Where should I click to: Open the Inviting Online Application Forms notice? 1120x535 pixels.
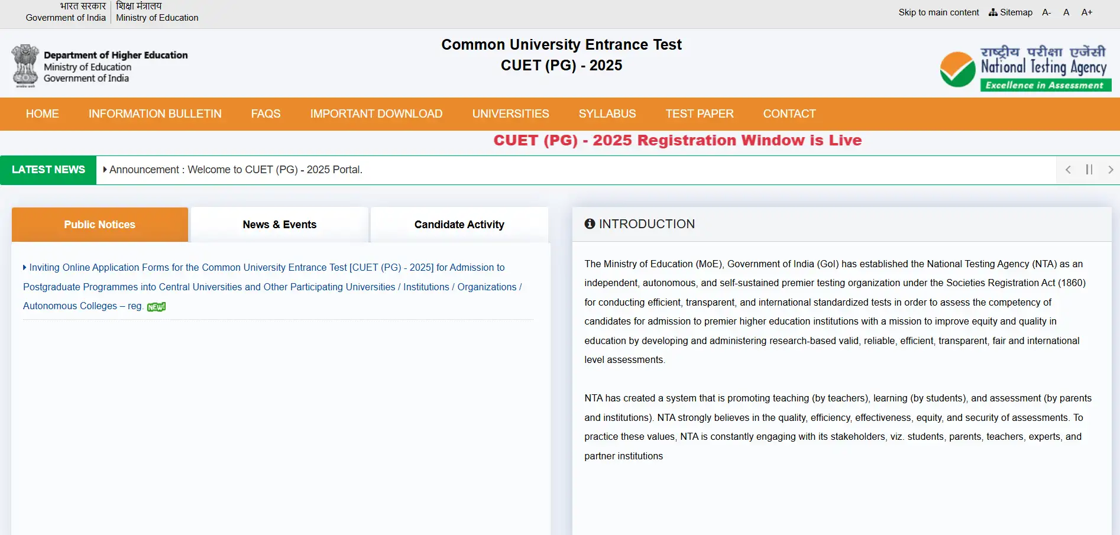coord(272,287)
